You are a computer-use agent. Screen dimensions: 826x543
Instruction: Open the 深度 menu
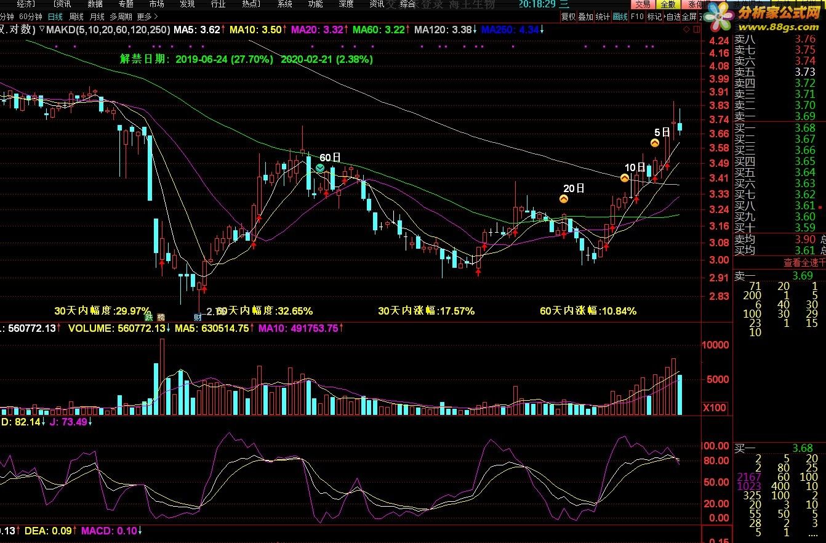click(346, 4)
